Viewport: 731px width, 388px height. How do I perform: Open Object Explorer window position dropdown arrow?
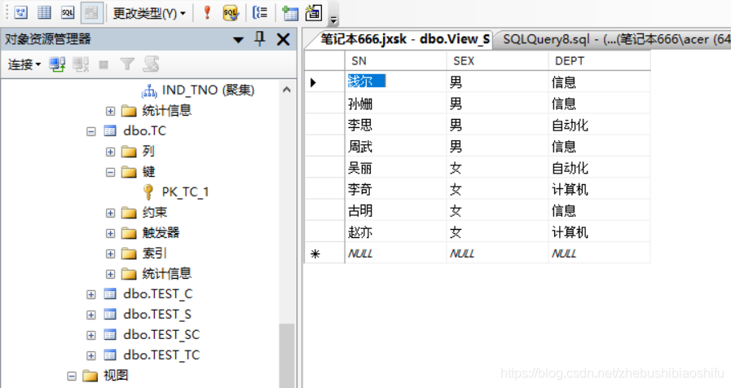tap(238, 40)
